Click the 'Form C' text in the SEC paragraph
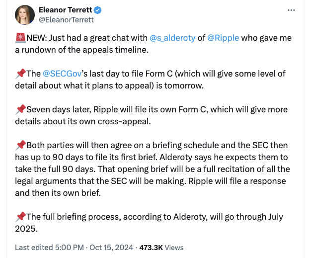The image size is (310, 258). pyautogui.click(x=159, y=74)
